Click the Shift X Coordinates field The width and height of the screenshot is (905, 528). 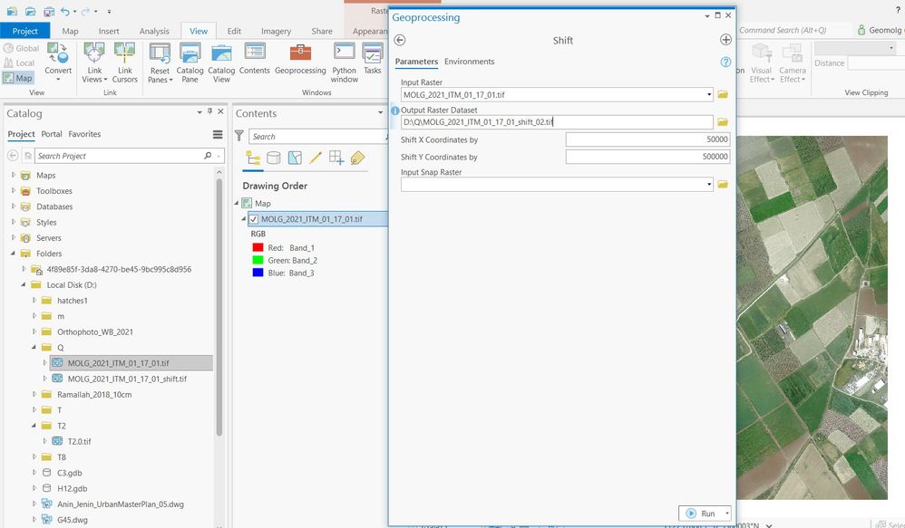(647, 139)
